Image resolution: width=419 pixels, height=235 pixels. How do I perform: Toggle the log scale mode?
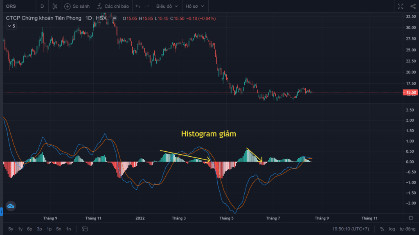click(392, 229)
